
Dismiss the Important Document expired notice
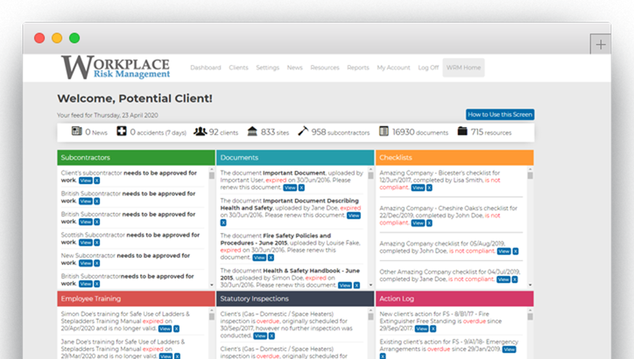[301, 188]
